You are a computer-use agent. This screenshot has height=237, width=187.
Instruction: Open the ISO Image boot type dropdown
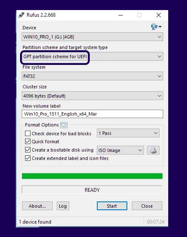tap(120, 150)
